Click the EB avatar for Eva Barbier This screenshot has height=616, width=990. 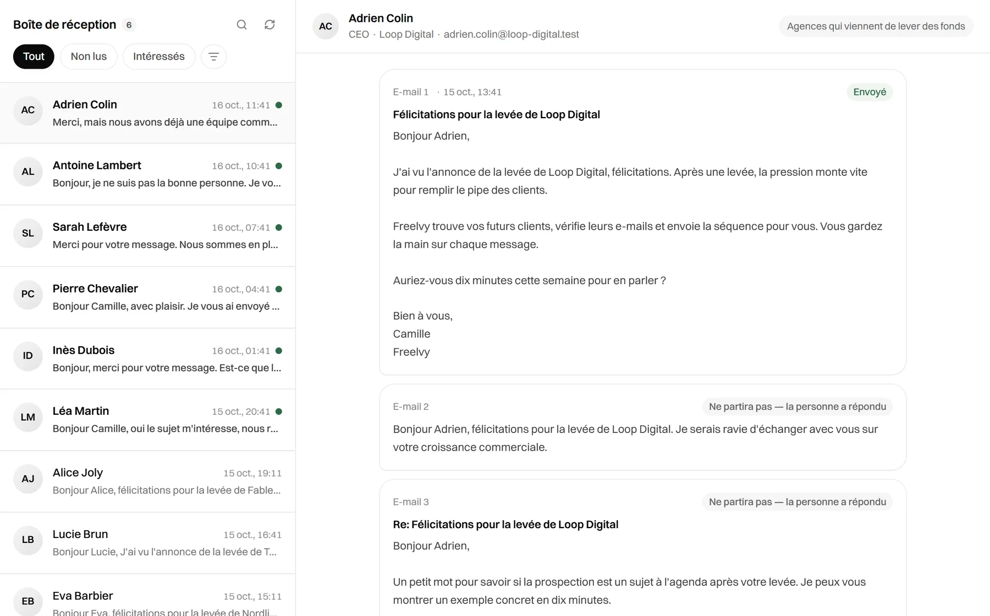point(28,602)
